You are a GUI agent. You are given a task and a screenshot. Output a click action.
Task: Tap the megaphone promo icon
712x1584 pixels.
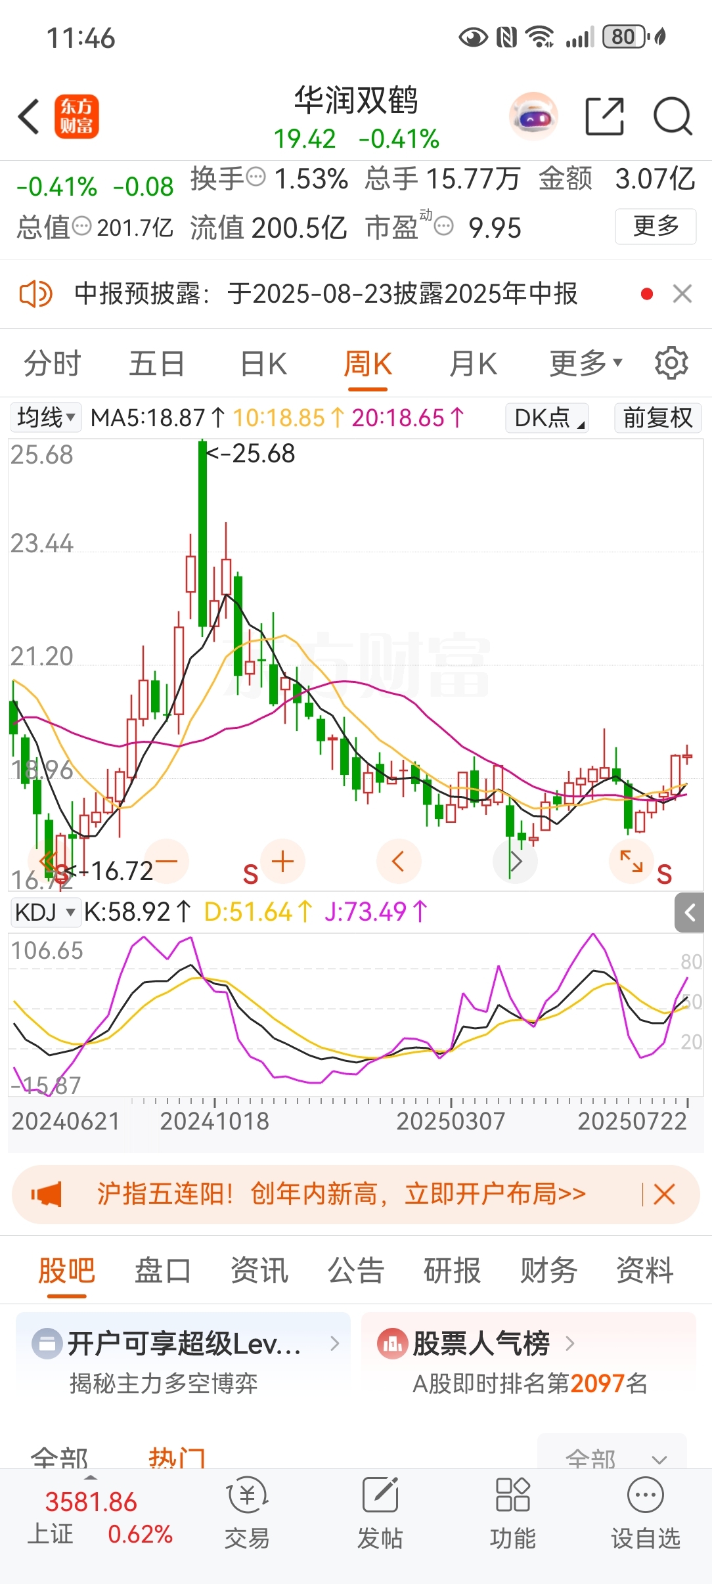pyautogui.click(x=47, y=1194)
